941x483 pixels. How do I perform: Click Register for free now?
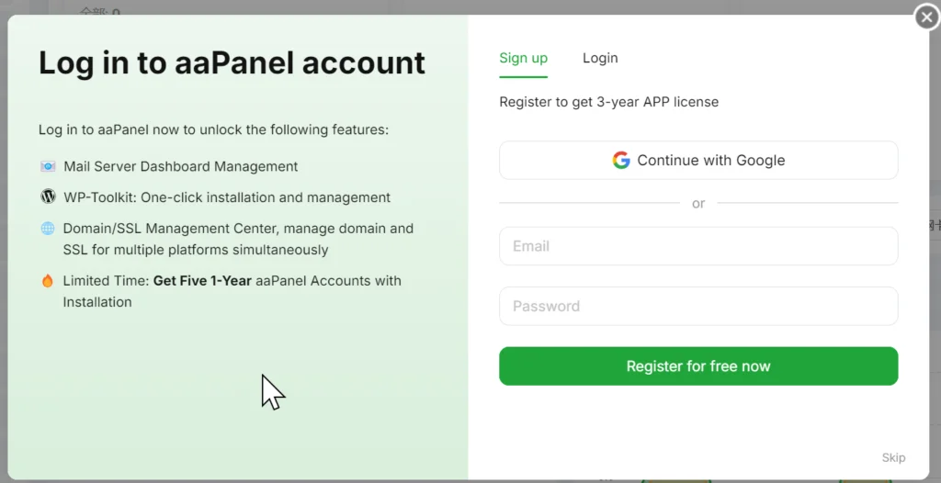tap(698, 366)
